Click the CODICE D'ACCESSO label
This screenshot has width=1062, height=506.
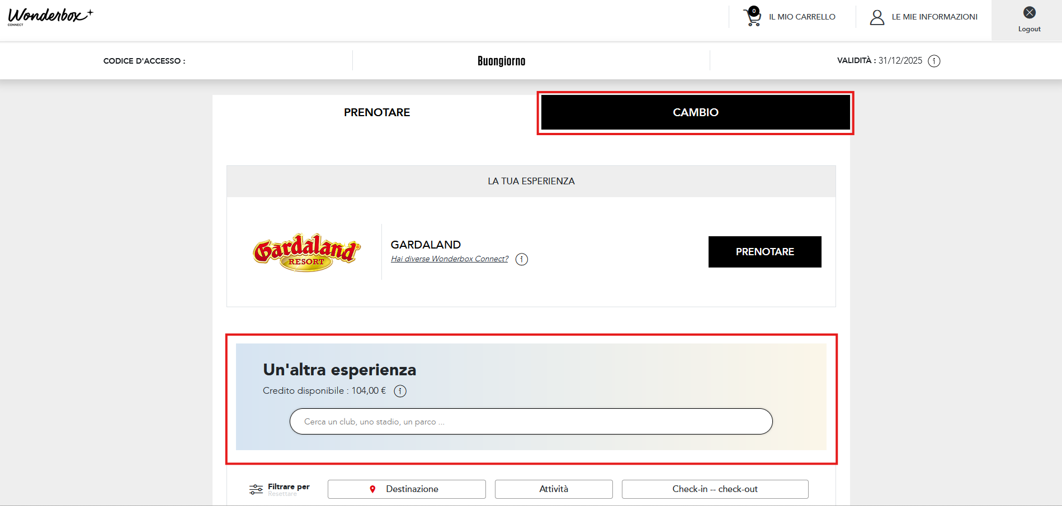click(144, 61)
